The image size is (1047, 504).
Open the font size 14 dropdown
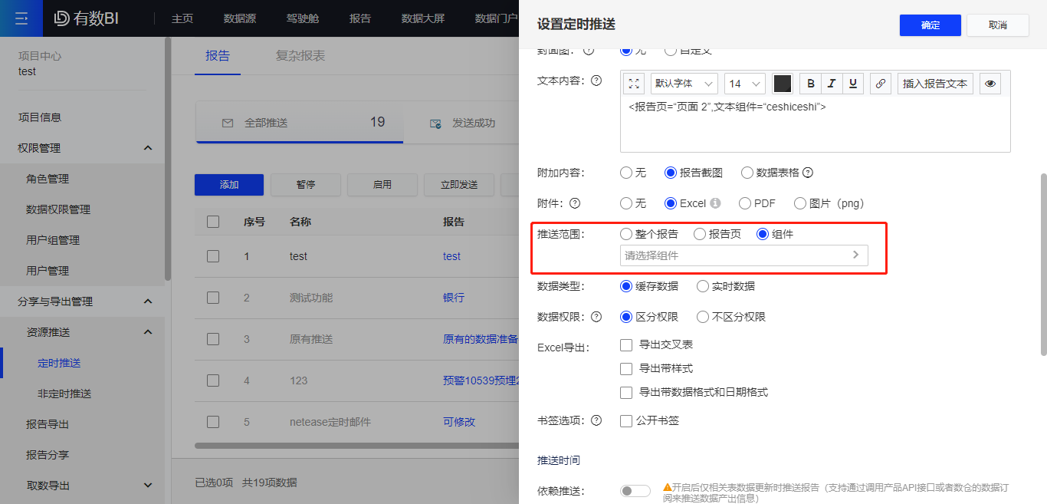743,83
